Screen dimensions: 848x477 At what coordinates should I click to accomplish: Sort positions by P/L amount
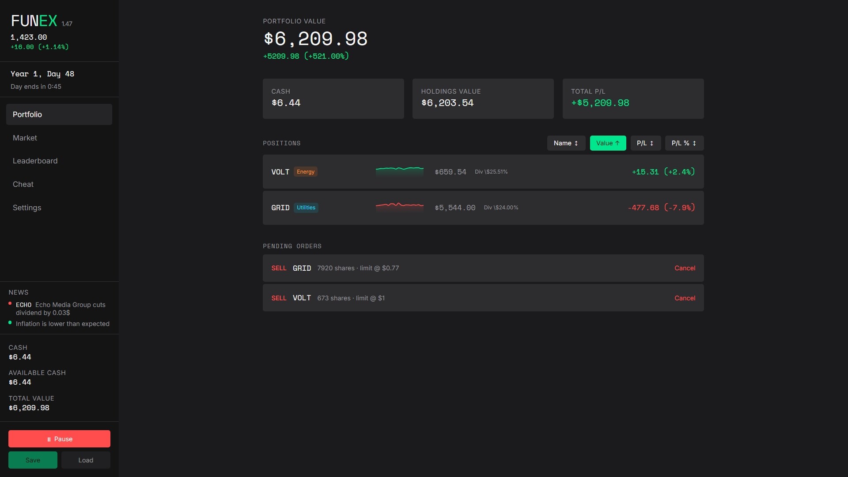[645, 143]
